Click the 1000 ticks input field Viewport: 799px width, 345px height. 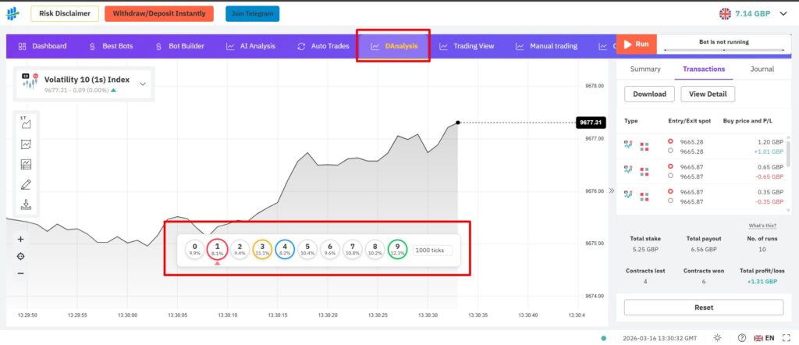coord(432,250)
